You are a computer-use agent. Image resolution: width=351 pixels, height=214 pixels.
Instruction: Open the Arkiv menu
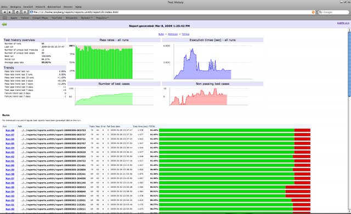pos(4,7)
